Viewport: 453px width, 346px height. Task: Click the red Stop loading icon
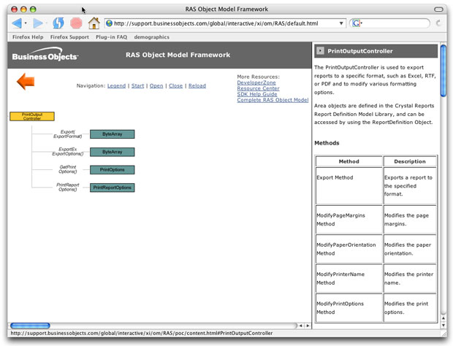[76, 23]
